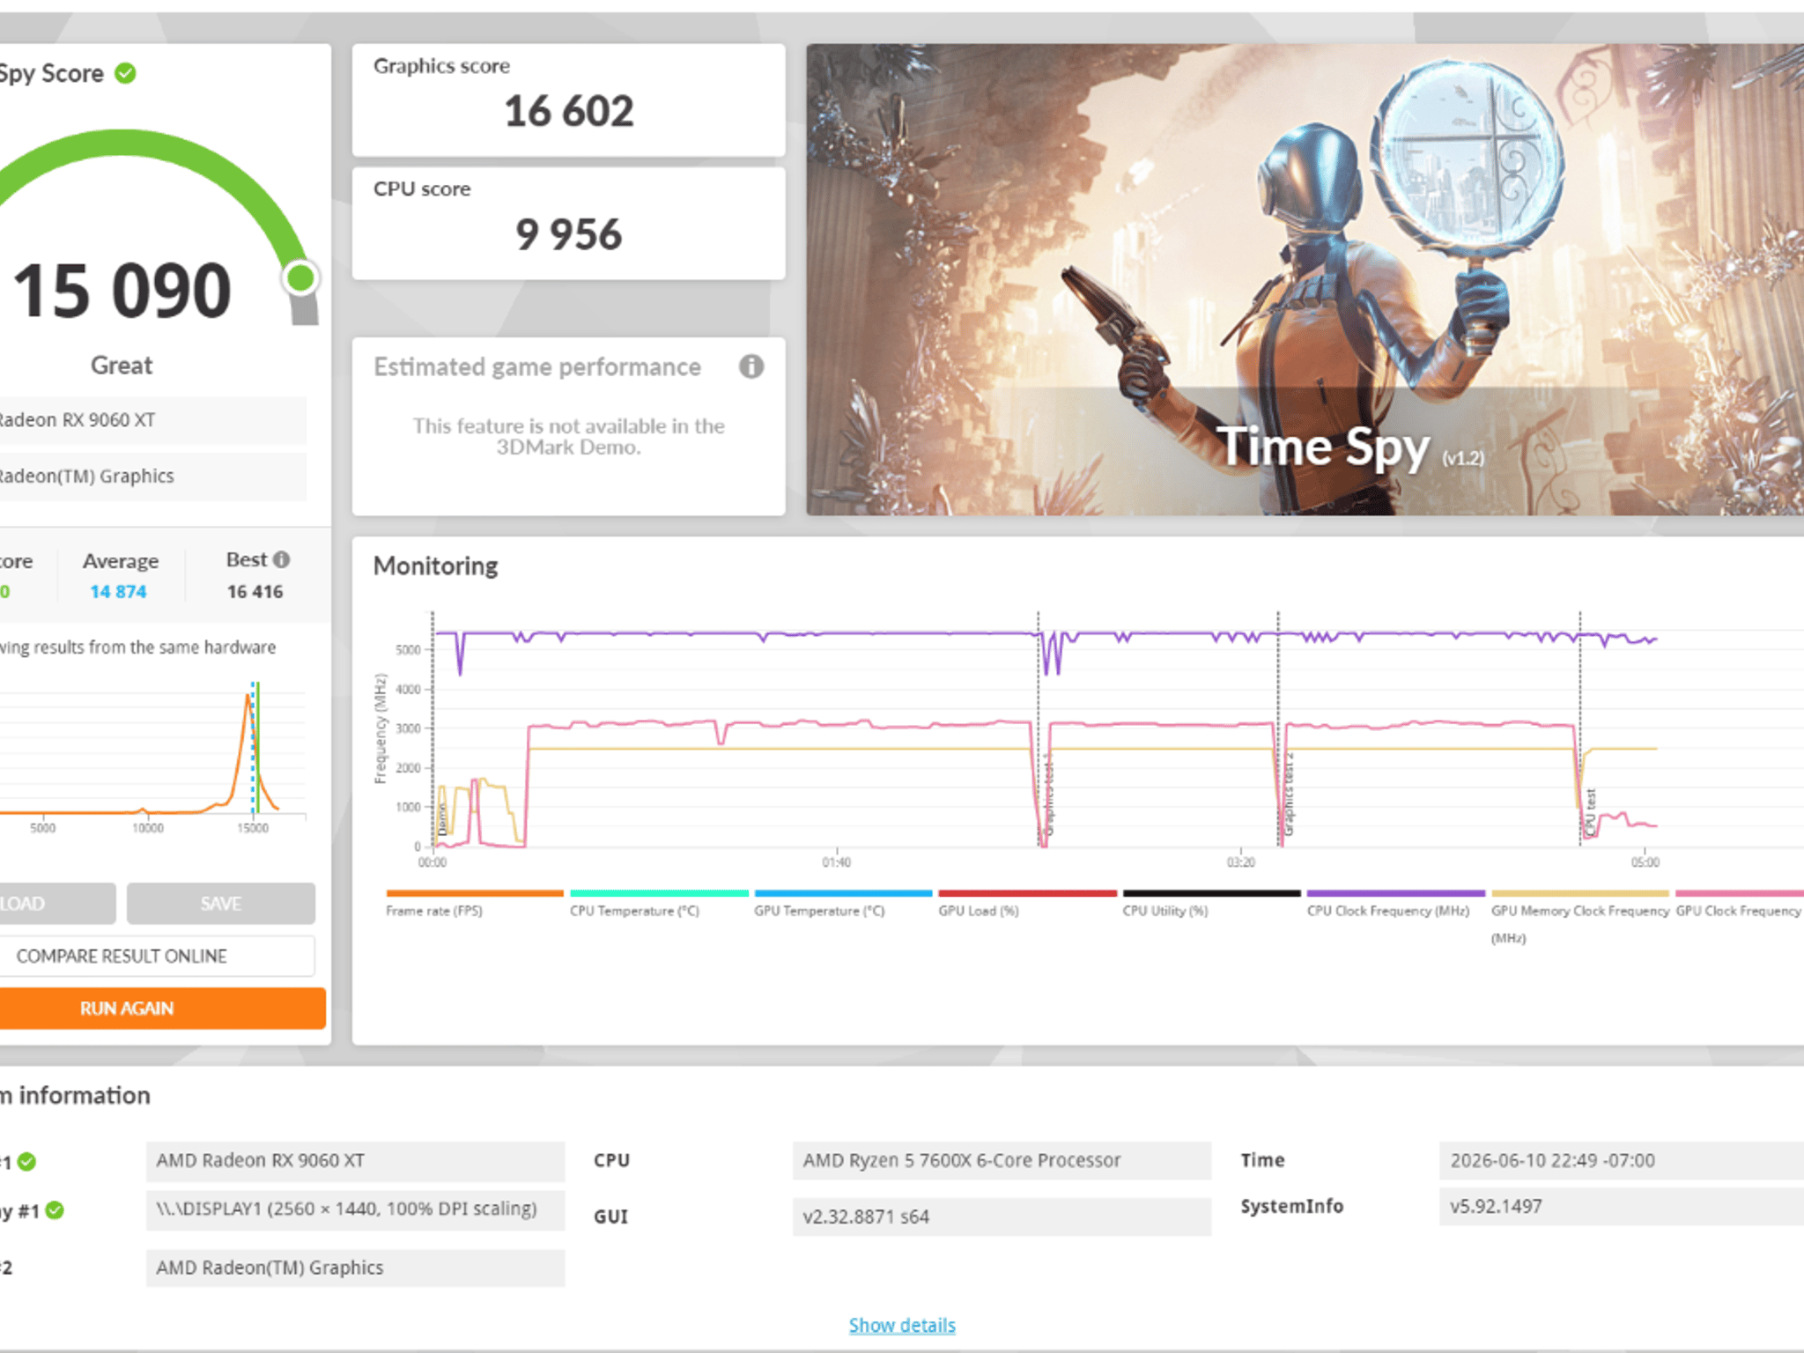Click the info icon beside Estimated game performance
Viewport: 1804px width, 1353px height.
pyautogui.click(x=750, y=366)
